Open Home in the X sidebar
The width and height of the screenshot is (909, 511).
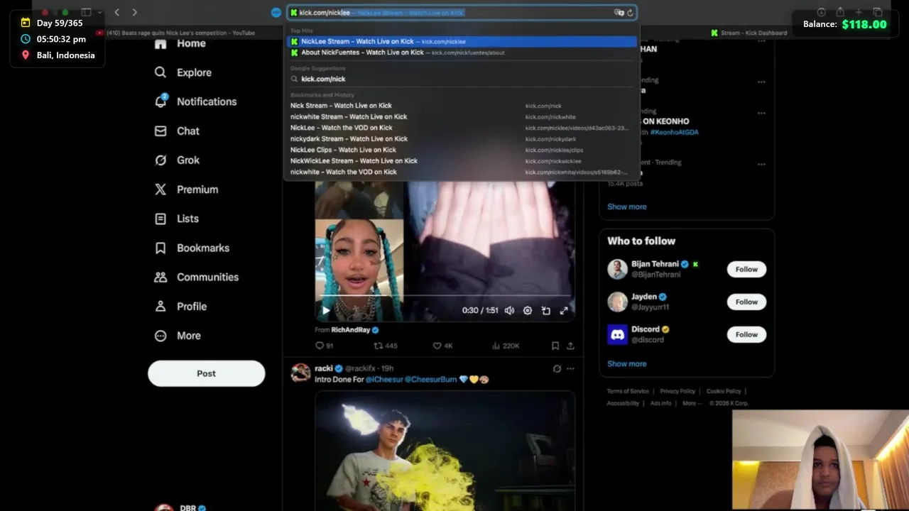(x=180, y=43)
